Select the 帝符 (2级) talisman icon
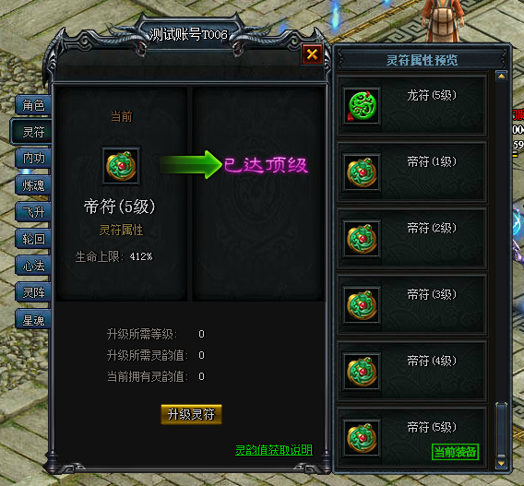 coord(362,239)
